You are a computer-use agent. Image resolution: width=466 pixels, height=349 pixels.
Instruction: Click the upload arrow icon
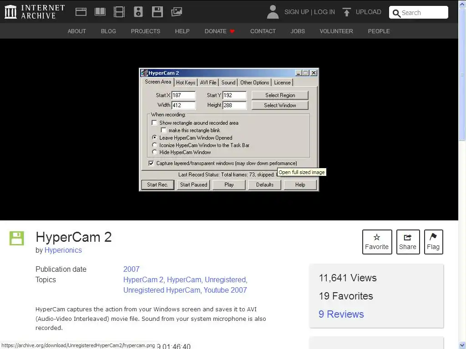tap(346, 12)
